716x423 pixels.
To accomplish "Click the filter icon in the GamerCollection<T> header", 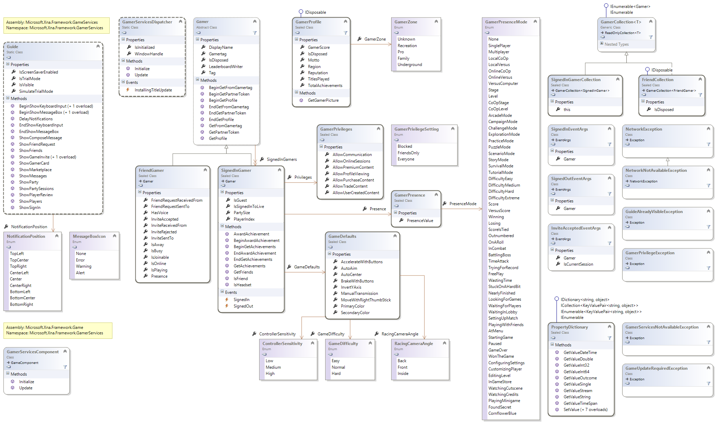I will tap(651, 37).
